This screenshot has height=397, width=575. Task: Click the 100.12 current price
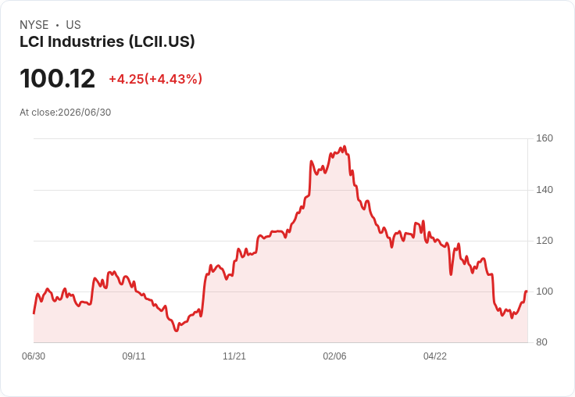[x=58, y=78]
